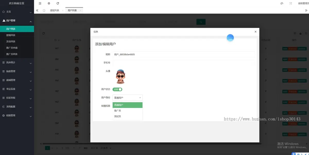Open 推广员列表 in the sidebar

point(17,54)
